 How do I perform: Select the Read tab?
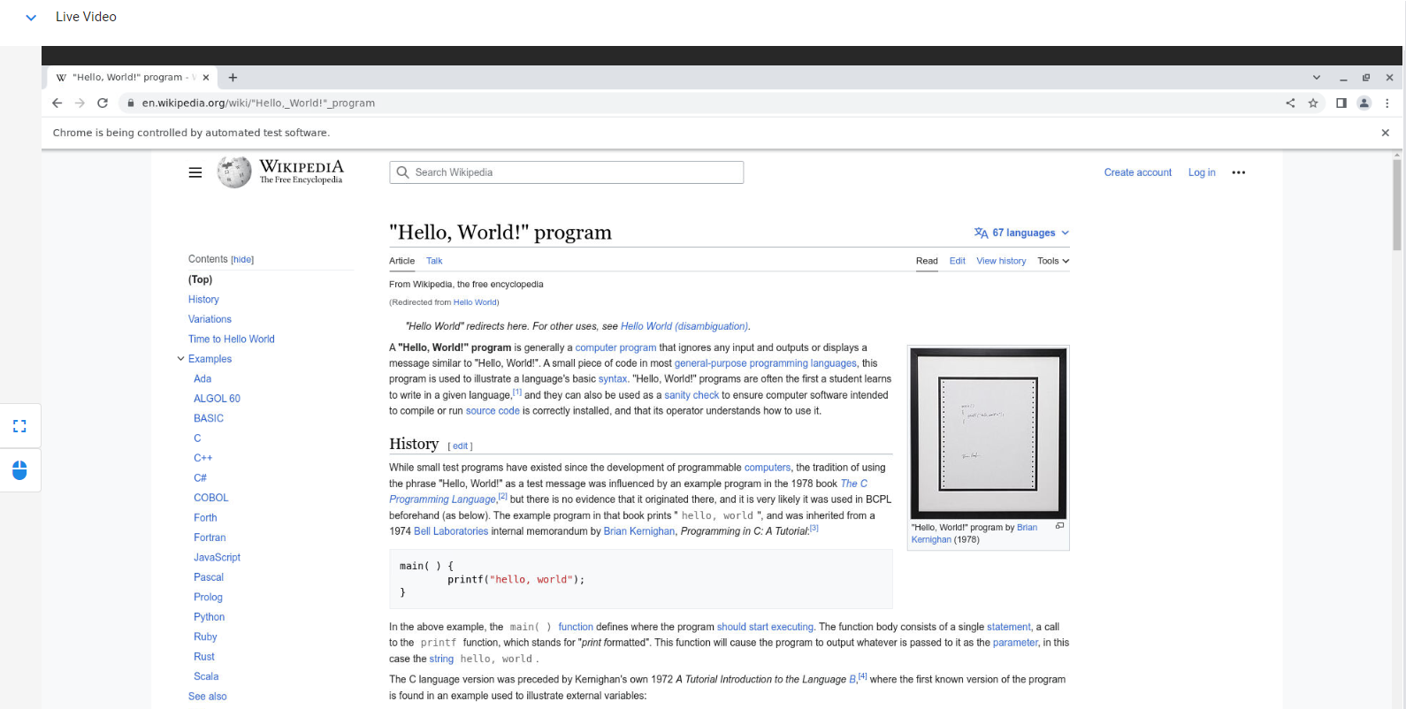(927, 261)
